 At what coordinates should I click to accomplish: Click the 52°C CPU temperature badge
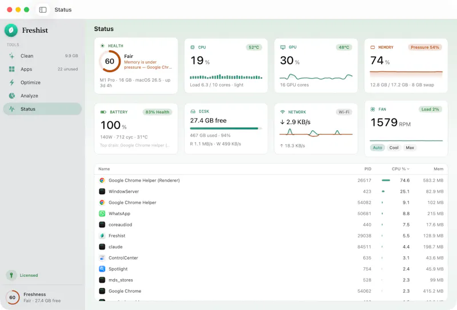pyautogui.click(x=254, y=47)
